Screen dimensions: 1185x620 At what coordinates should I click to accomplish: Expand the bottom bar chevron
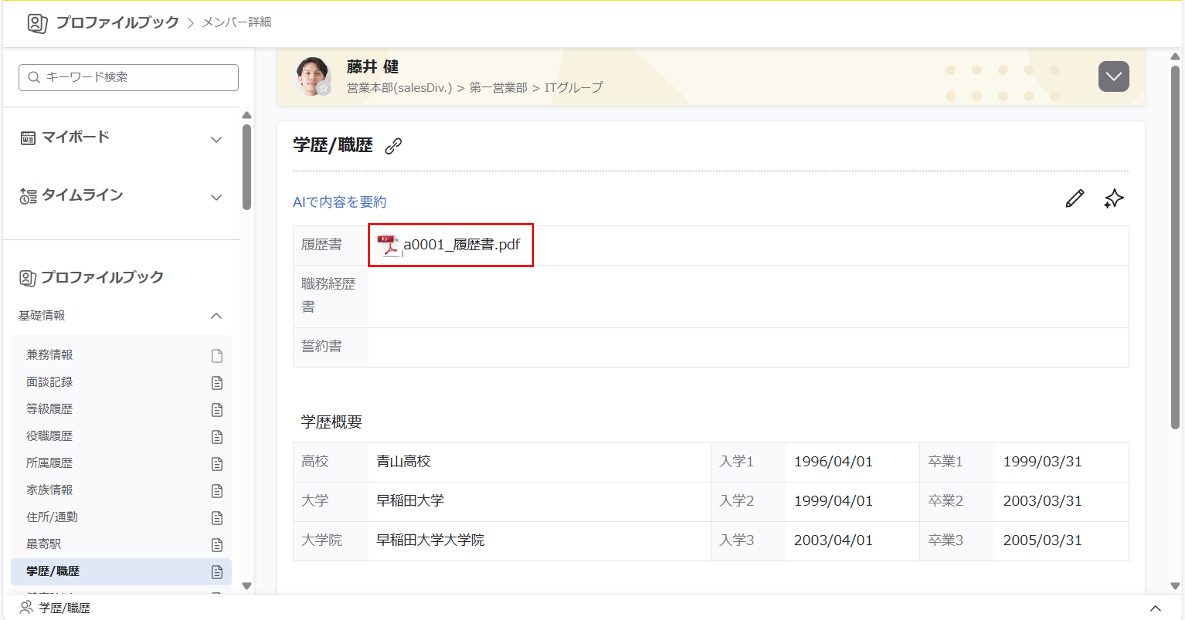tap(1155, 608)
